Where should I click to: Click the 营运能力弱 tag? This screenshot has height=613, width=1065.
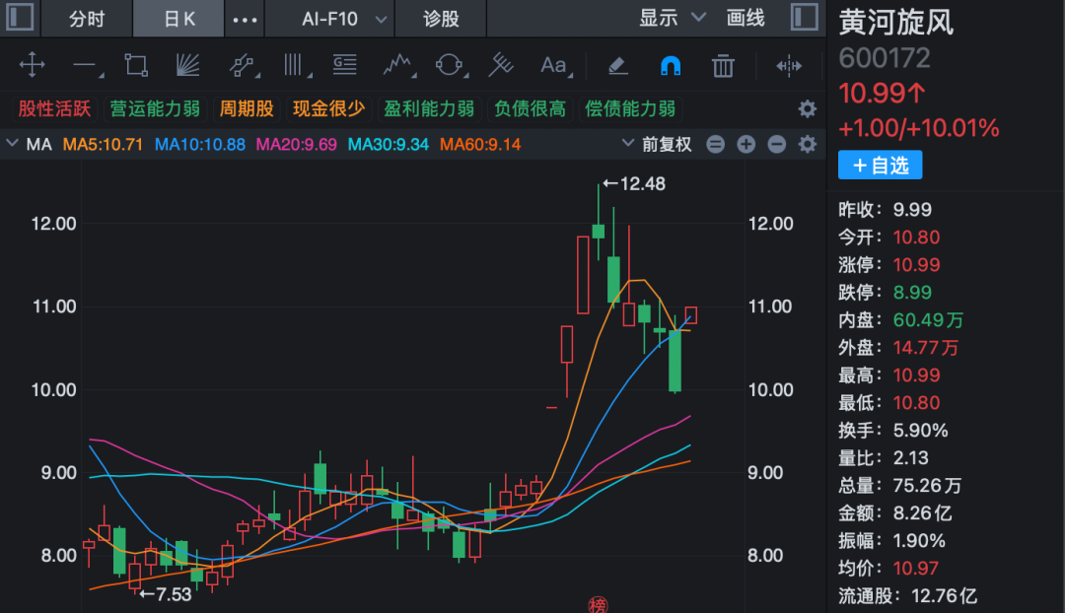(x=155, y=108)
